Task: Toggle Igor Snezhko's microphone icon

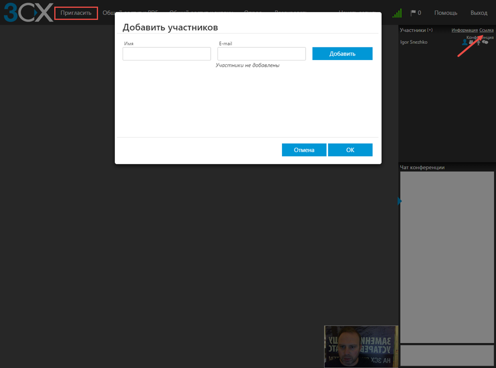Action: coord(479,43)
